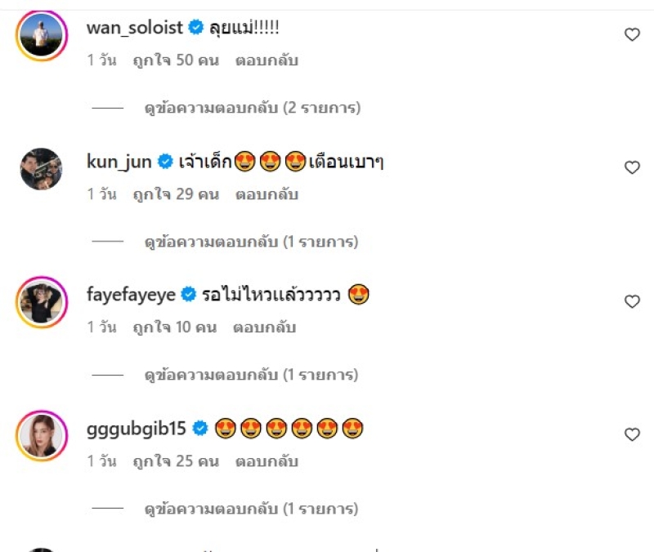Like fayefayeye's comment using the heart
Screen dimensions: 654x552
coord(632,301)
